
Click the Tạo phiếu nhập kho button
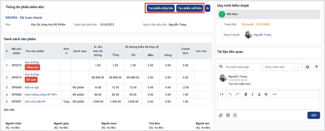[161, 9]
